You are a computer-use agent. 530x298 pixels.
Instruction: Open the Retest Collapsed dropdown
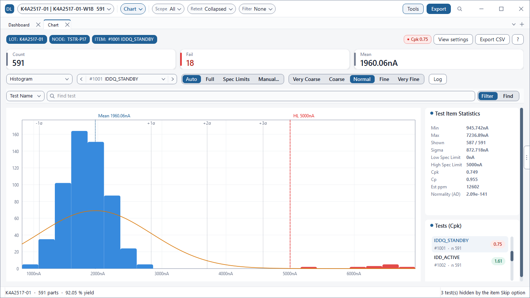pyautogui.click(x=212, y=9)
